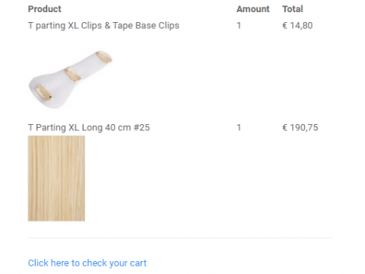Click the #25 color code text
The height and width of the screenshot is (274, 365).
pyautogui.click(x=141, y=127)
